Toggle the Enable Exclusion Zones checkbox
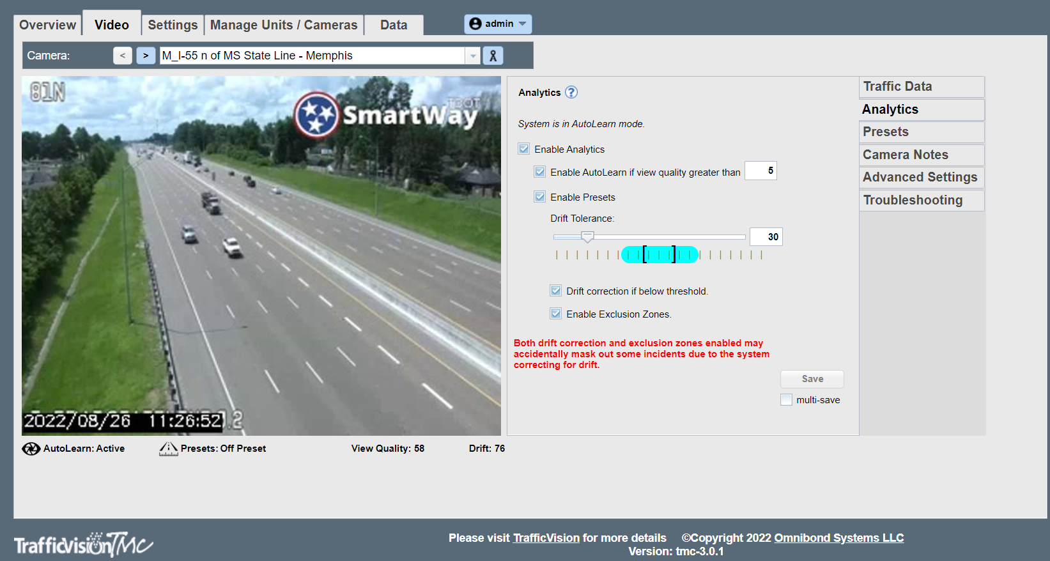 pos(556,314)
